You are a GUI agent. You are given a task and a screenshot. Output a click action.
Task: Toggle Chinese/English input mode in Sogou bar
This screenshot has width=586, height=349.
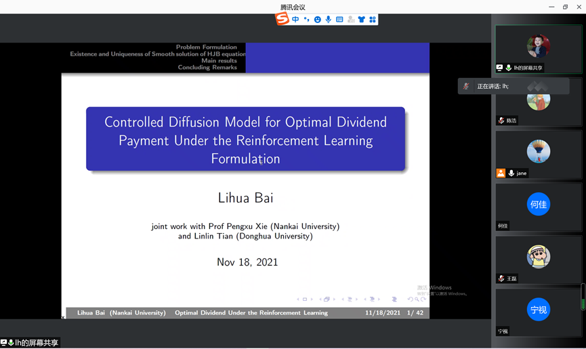[296, 20]
